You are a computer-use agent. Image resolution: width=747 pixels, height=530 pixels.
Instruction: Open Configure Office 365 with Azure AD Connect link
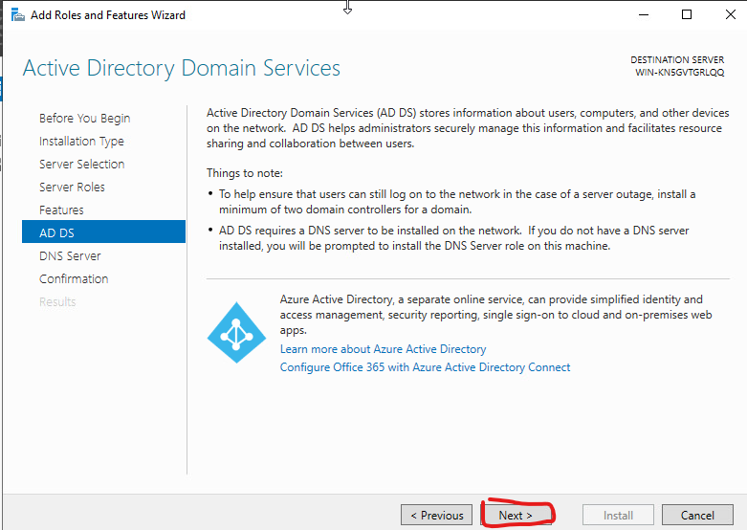pos(425,367)
